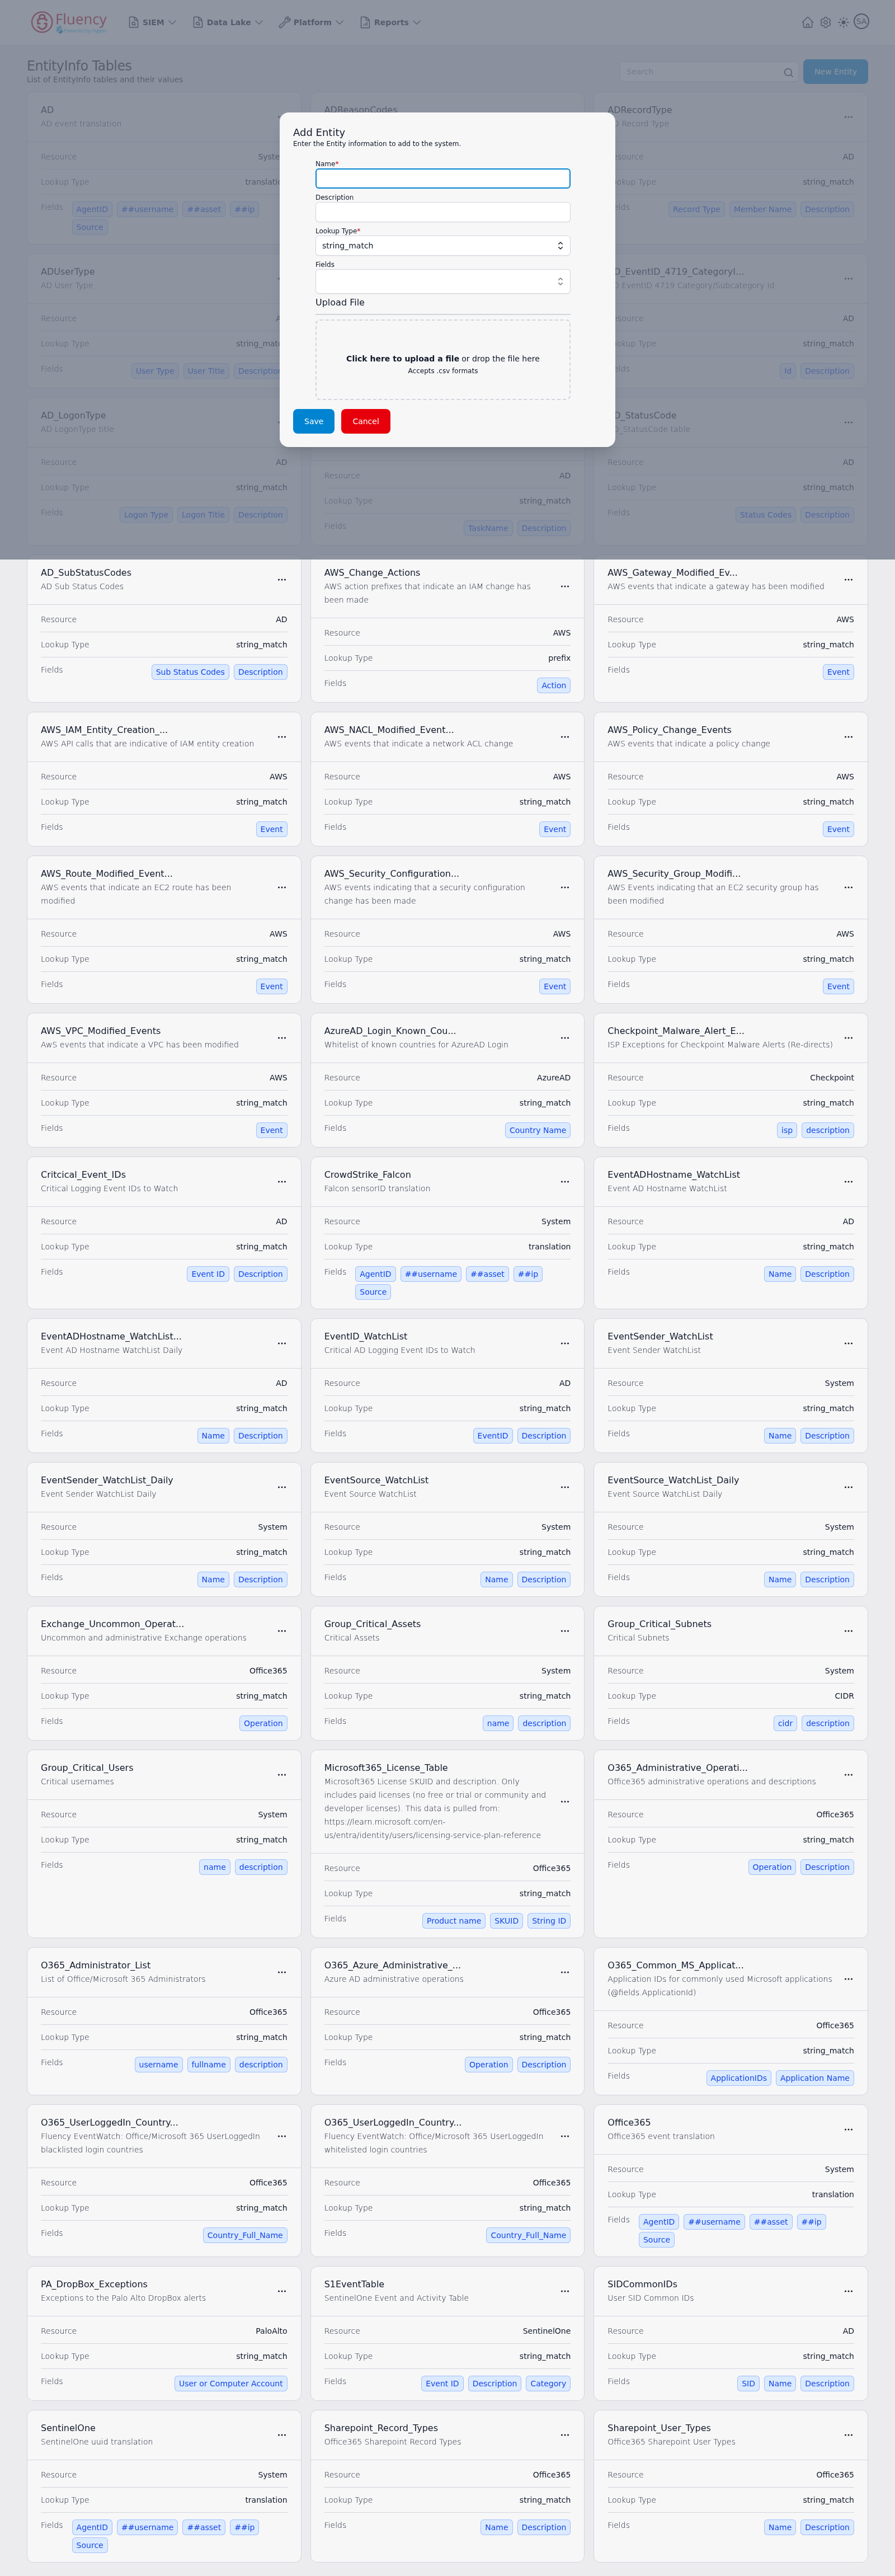Open options menu for AzureAD_Login_Known_Cou card
The width and height of the screenshot is (895, 2576).
(x=565, y=1038)
